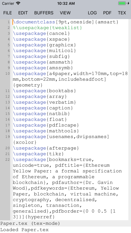Screen dimensions: 131x233
Task: Click the pdfauthor={Dr. Gavin text
Action: pos(82,182)
